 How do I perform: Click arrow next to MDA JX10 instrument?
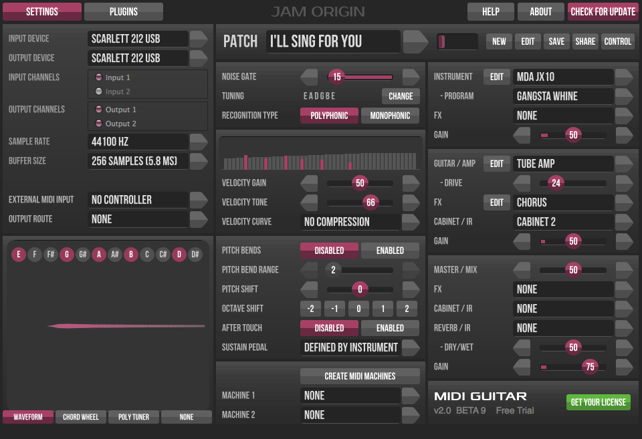[x=624, y=77]
